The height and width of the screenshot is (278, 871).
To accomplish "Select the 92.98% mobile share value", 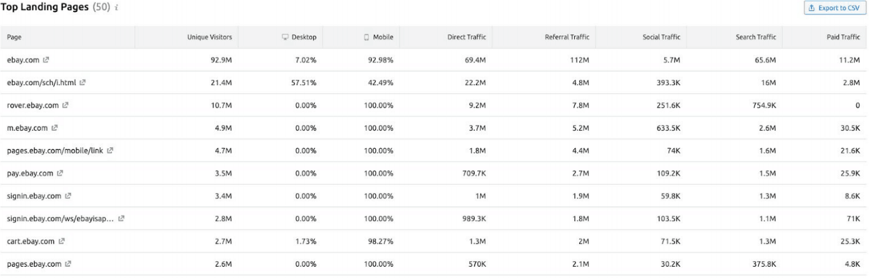I will tap(381, 60).
